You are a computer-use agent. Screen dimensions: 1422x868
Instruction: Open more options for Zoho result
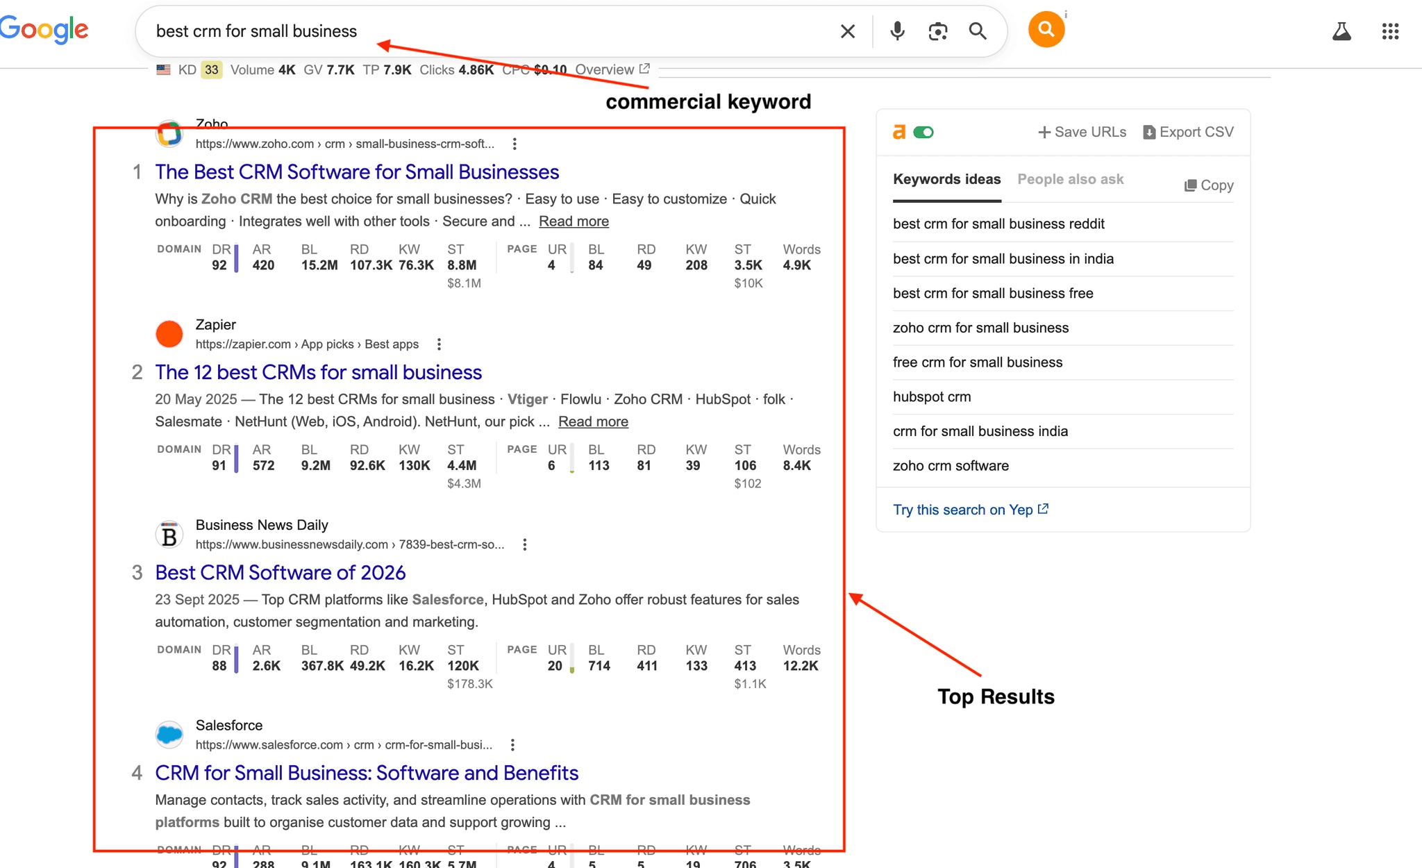515,144
